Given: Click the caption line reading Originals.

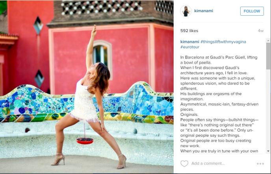Looking at the screenshot, I should [189, 115].
